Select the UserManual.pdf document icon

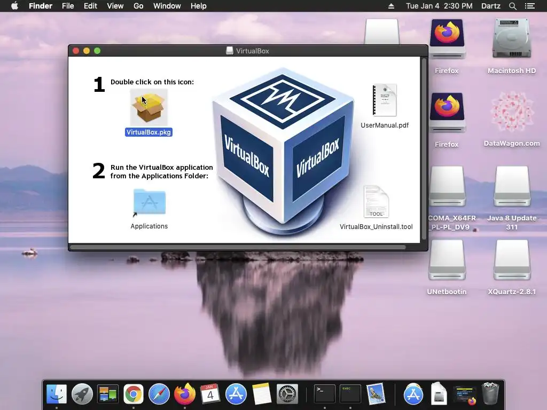(x=385, y=100)
